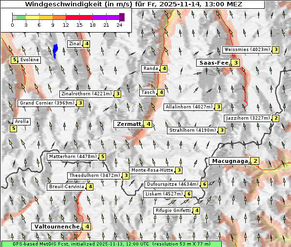Image resolution: width=291 pixels, height=247 pixels.
Task: Select the Strahlhorn (4190m) label
Action: (192, 130)
